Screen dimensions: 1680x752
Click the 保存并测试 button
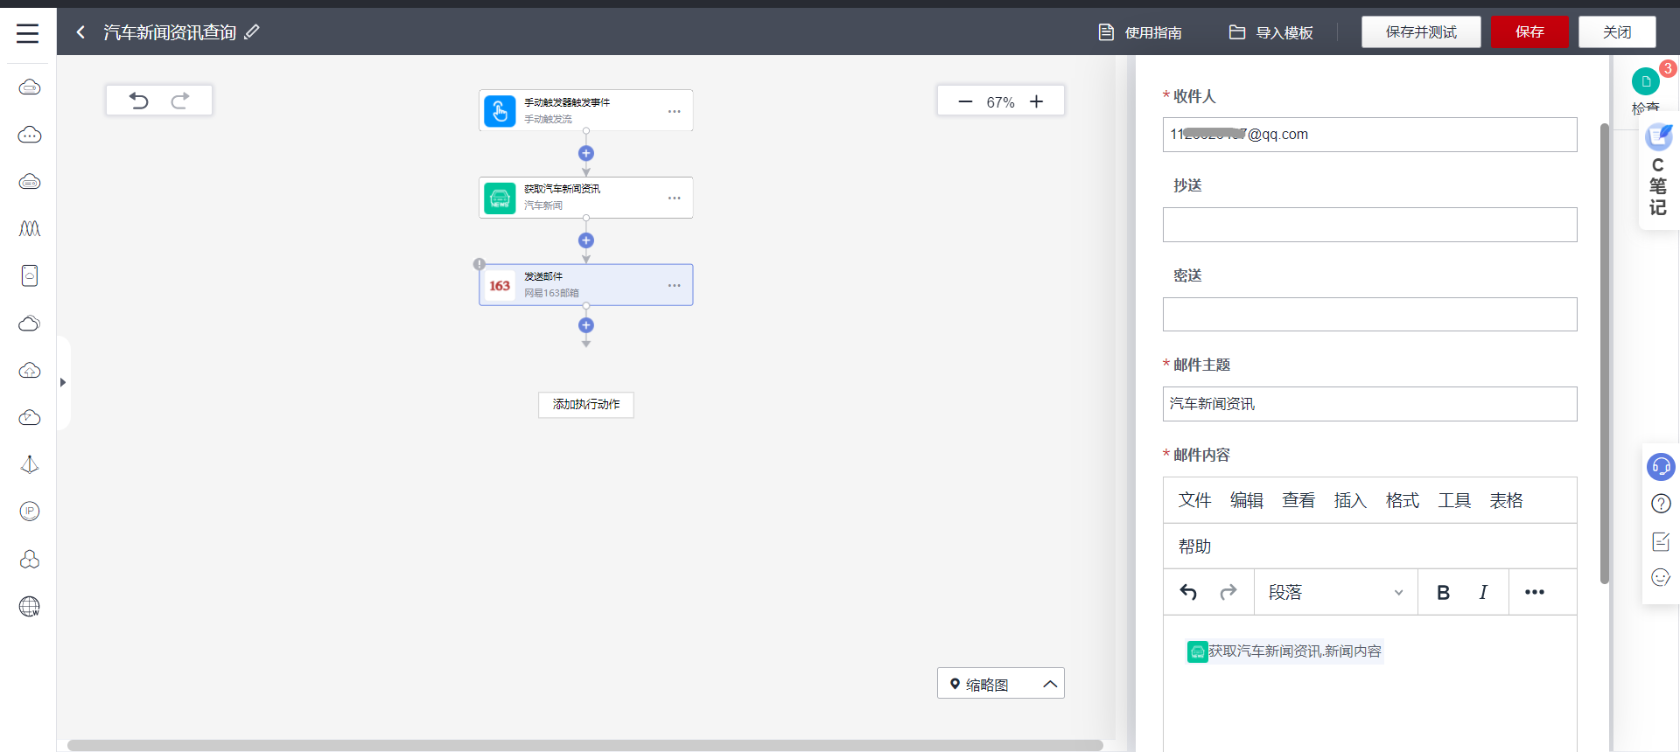(1421, 32)
